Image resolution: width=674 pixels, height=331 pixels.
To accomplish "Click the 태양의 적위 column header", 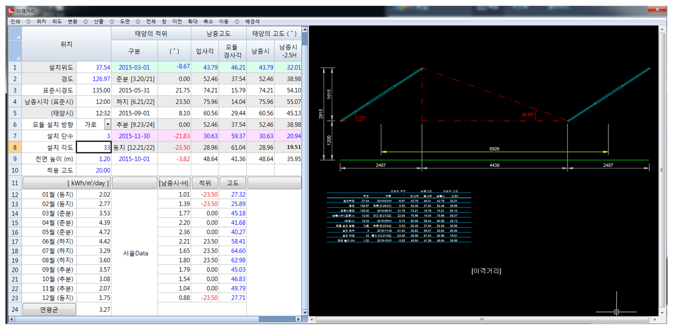I will pyautogui.click(x=151, y=33).
